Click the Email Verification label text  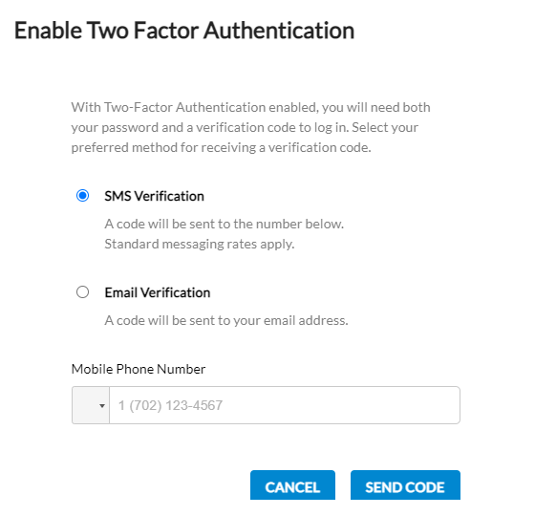[x=158, y=292]
